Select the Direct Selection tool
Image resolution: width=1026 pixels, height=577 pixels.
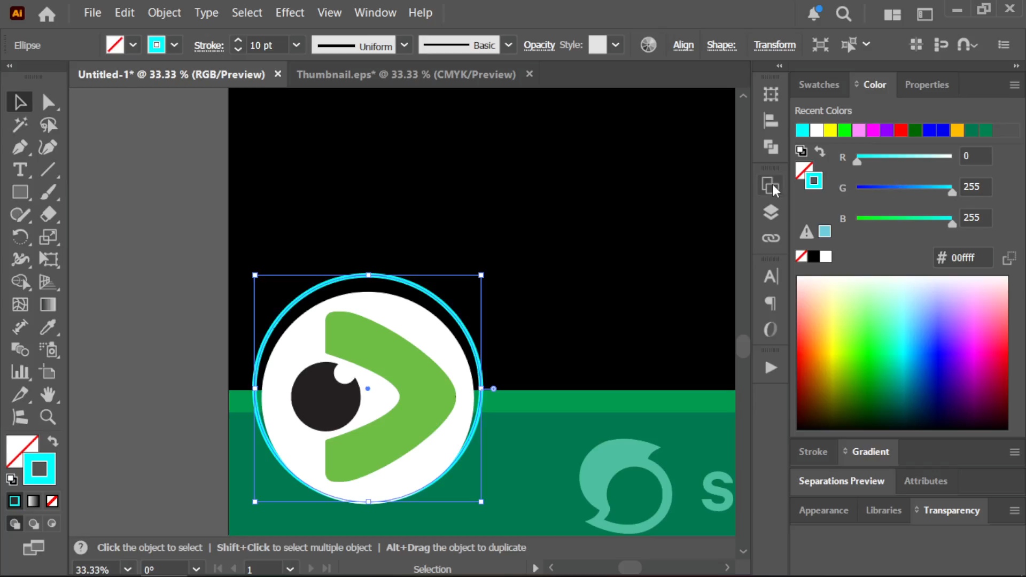click(48, 102)
